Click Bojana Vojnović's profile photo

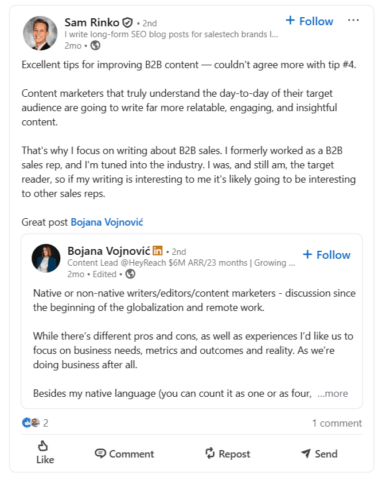tap(46, 258)
